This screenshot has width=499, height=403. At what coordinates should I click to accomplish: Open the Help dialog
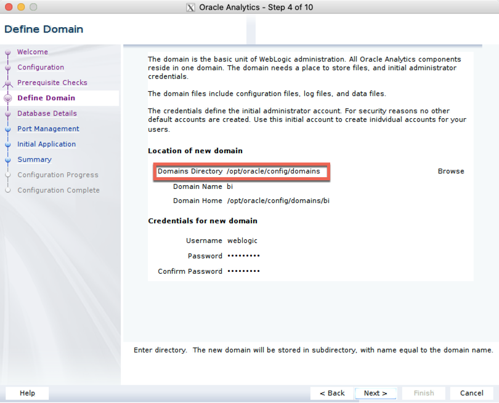point(27,393)
